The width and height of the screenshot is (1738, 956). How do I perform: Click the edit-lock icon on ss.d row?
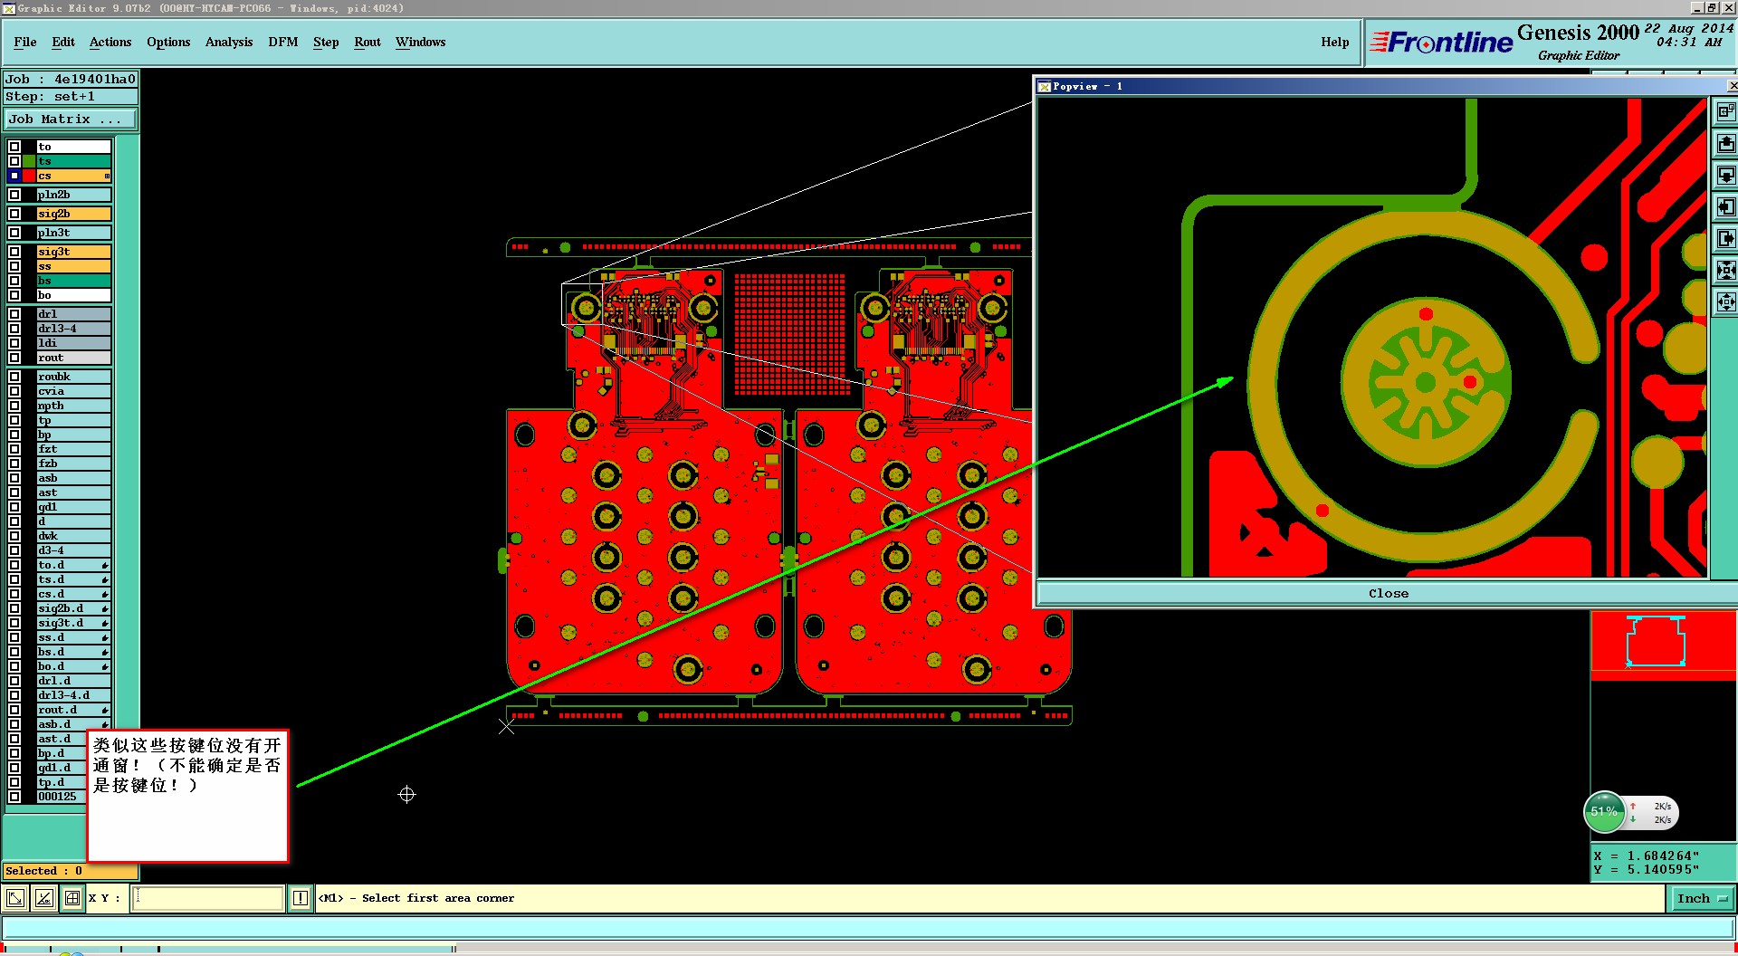coord(105,638)
